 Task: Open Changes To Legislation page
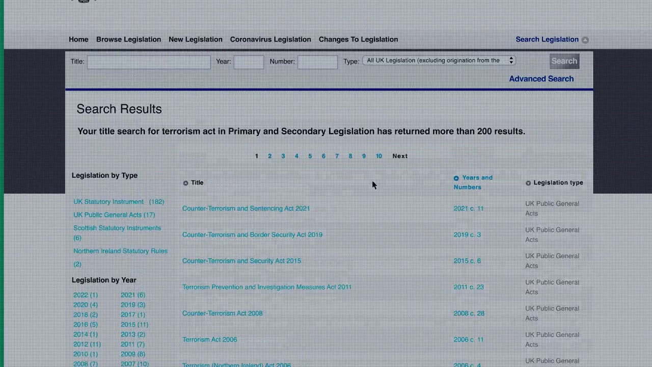[358, 39]
